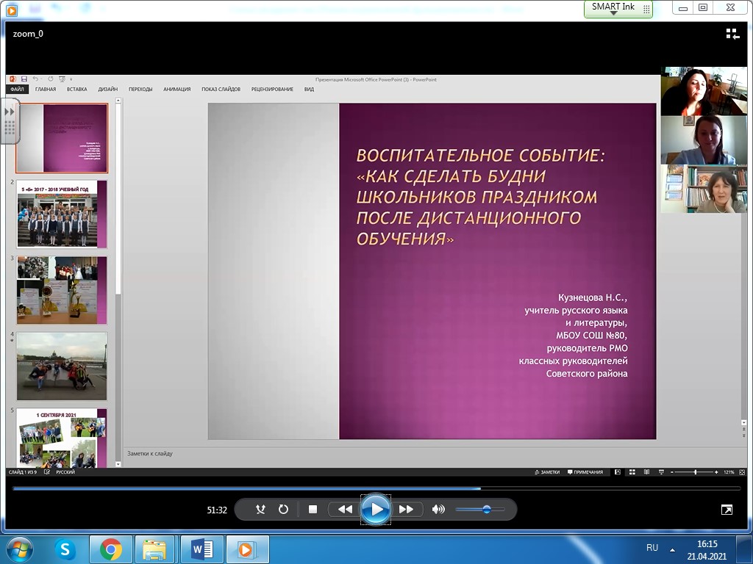Toggle shuffle mode in the player
753x564 pixels.
click(x=260, y=510)
